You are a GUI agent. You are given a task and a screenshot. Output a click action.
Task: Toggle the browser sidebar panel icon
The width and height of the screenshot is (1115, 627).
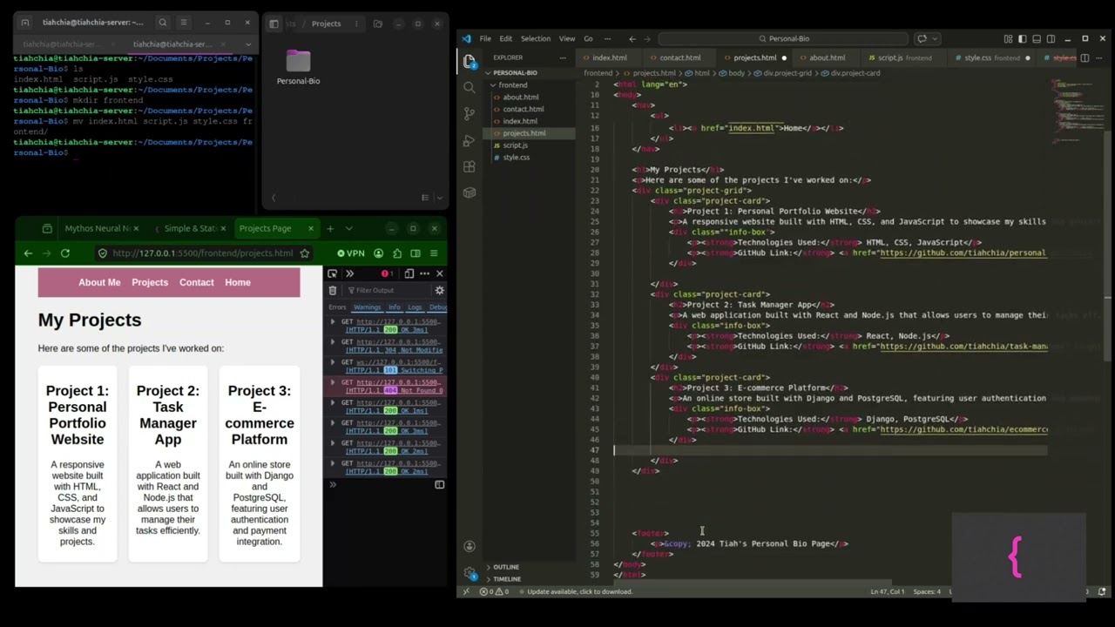(416, 253)
